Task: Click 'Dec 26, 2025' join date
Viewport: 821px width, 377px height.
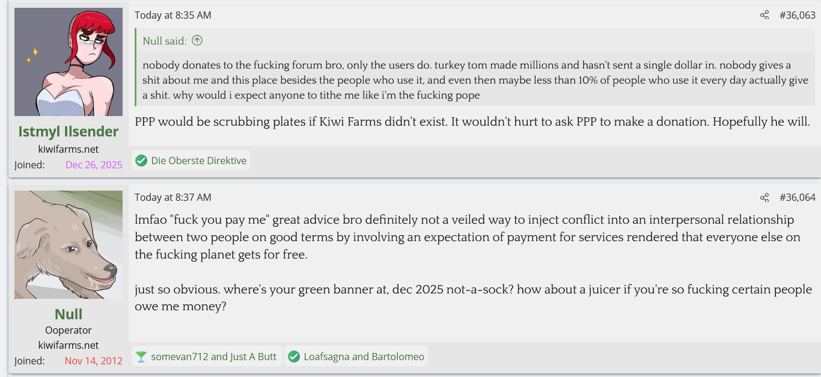Action: tap(94, 165)
